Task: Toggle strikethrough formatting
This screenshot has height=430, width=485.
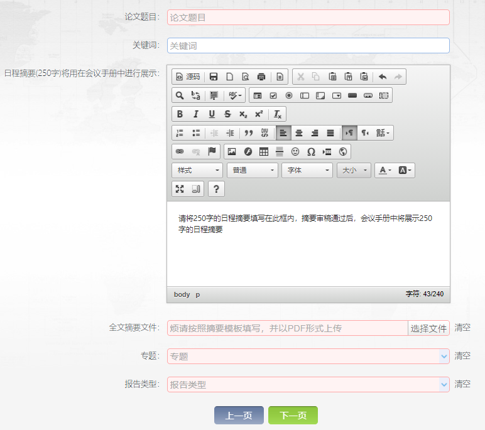Action: tap(227, 114)
